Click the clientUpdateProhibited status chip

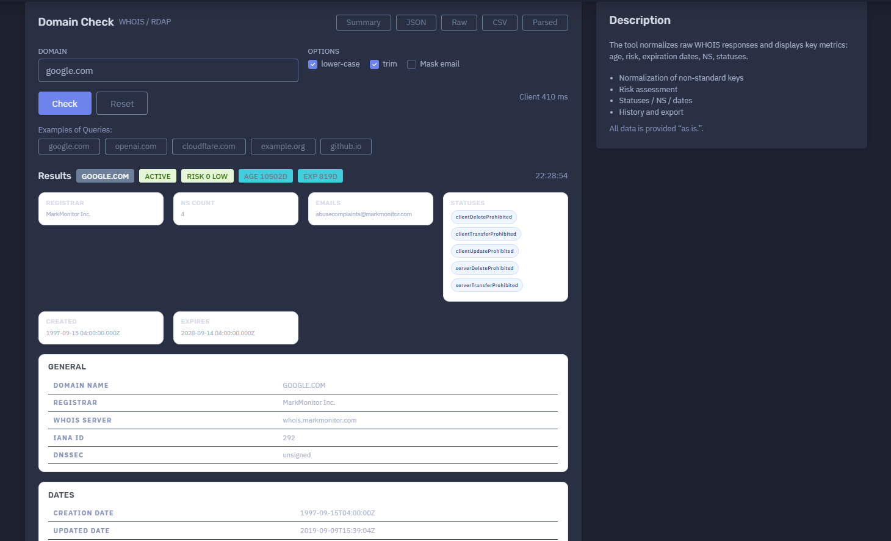(x=485, y=251)
